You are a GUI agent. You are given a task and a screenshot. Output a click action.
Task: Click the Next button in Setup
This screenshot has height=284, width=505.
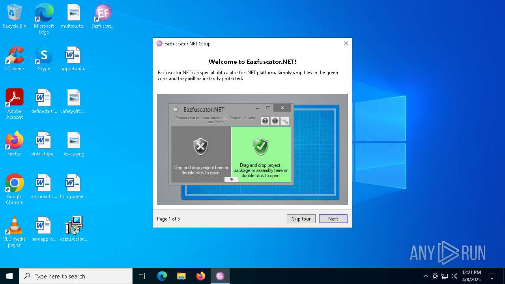tap(333, 219)
